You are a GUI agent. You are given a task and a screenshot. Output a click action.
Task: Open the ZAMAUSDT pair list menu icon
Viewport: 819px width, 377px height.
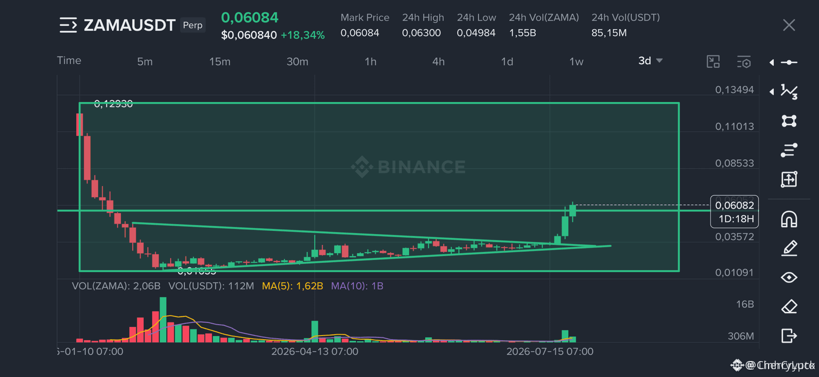pos(68,25)
